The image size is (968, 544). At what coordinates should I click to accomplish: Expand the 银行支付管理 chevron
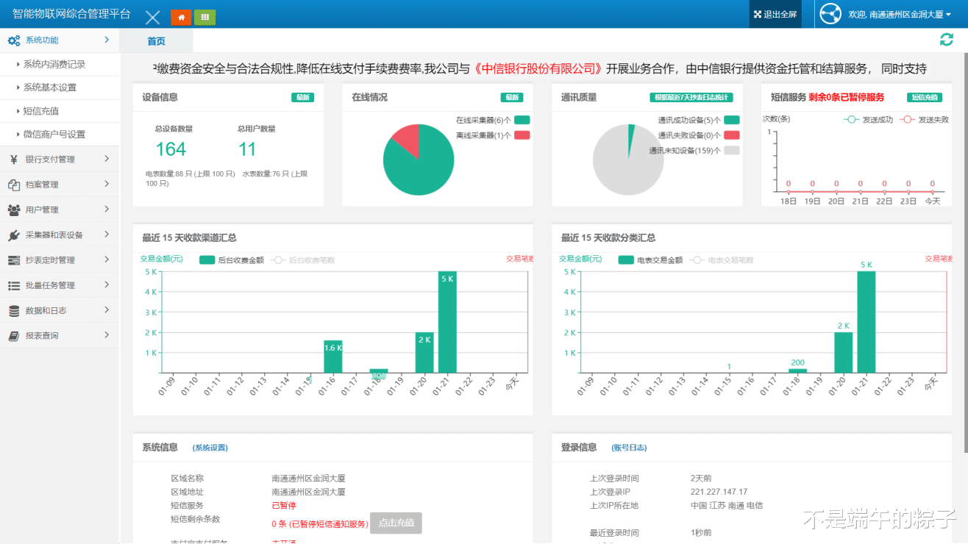click(x=107, y=158)
